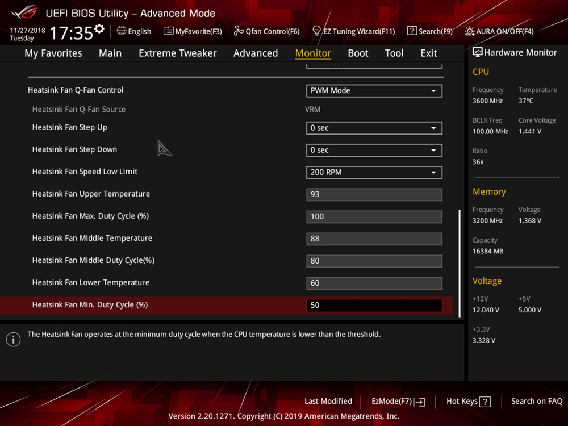Viewport: 568px width, 426px height.
Task: Click the ROG logo in header
Action: pos(24,13)
